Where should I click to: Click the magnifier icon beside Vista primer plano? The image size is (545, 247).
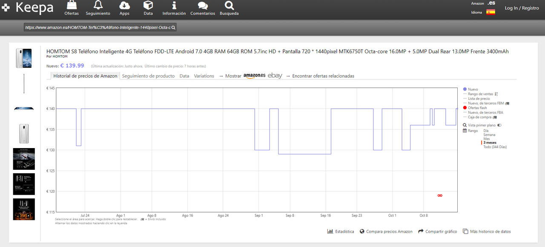pos(465,125)
